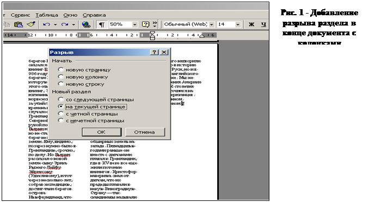Screen dimensions: 369x202
Task: Confirm the break with OK button
Action: click(101, 132)
